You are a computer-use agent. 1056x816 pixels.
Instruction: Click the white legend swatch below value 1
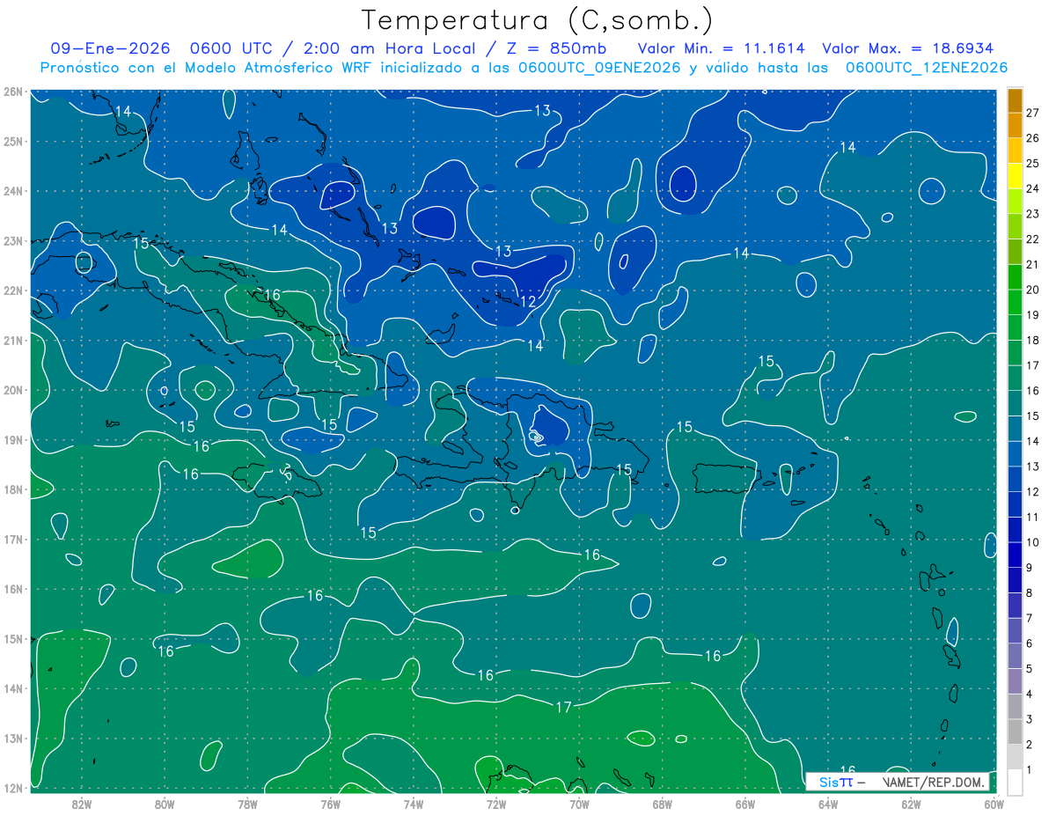(x=1015, y=782)
